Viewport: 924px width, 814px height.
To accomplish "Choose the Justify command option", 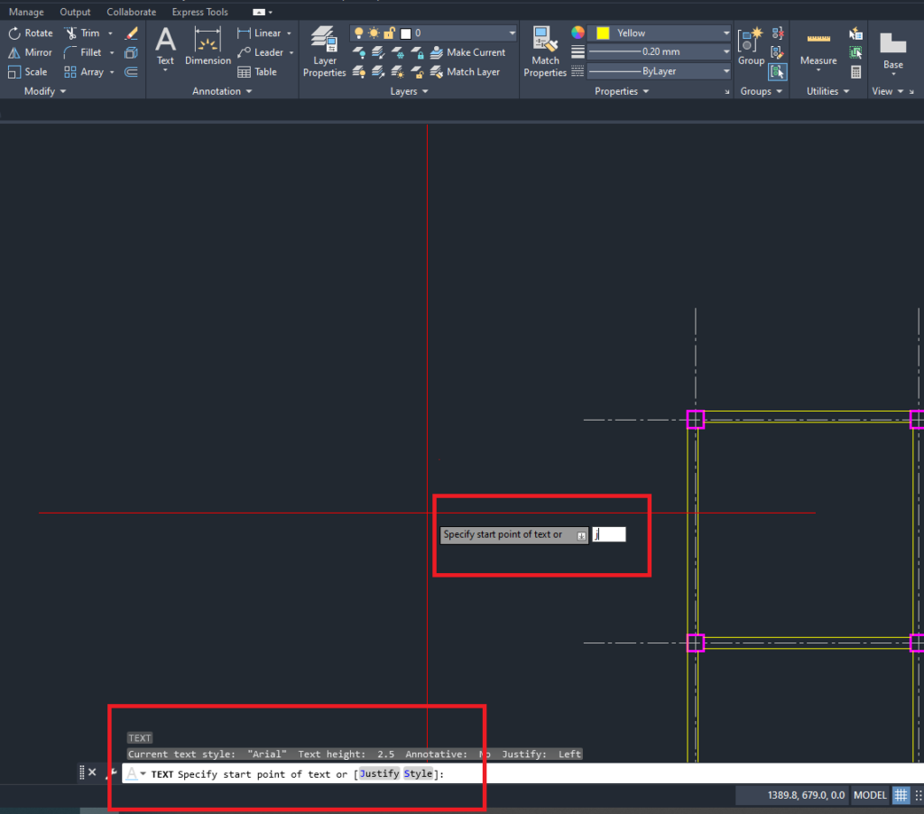I will (379, 774).
